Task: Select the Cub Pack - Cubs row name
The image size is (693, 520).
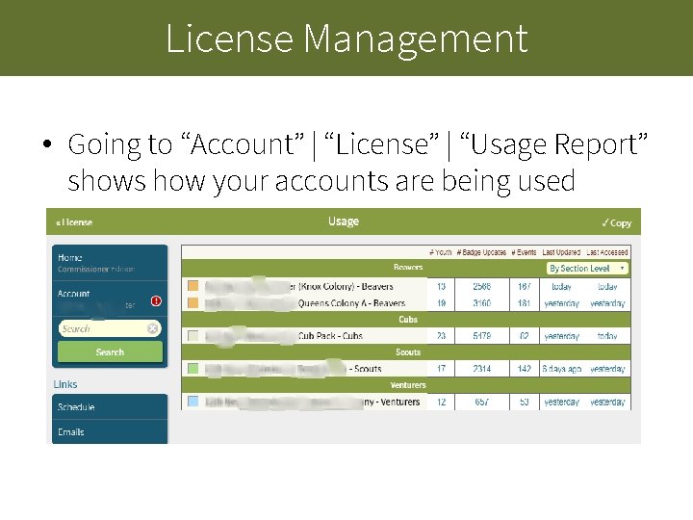Action: click(330, 336)
